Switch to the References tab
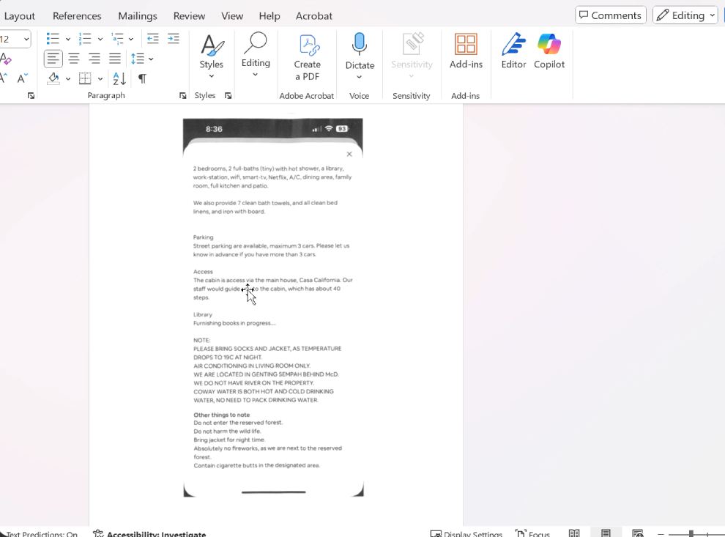This screenshot has height=537, width=725. tap(77, 15)
